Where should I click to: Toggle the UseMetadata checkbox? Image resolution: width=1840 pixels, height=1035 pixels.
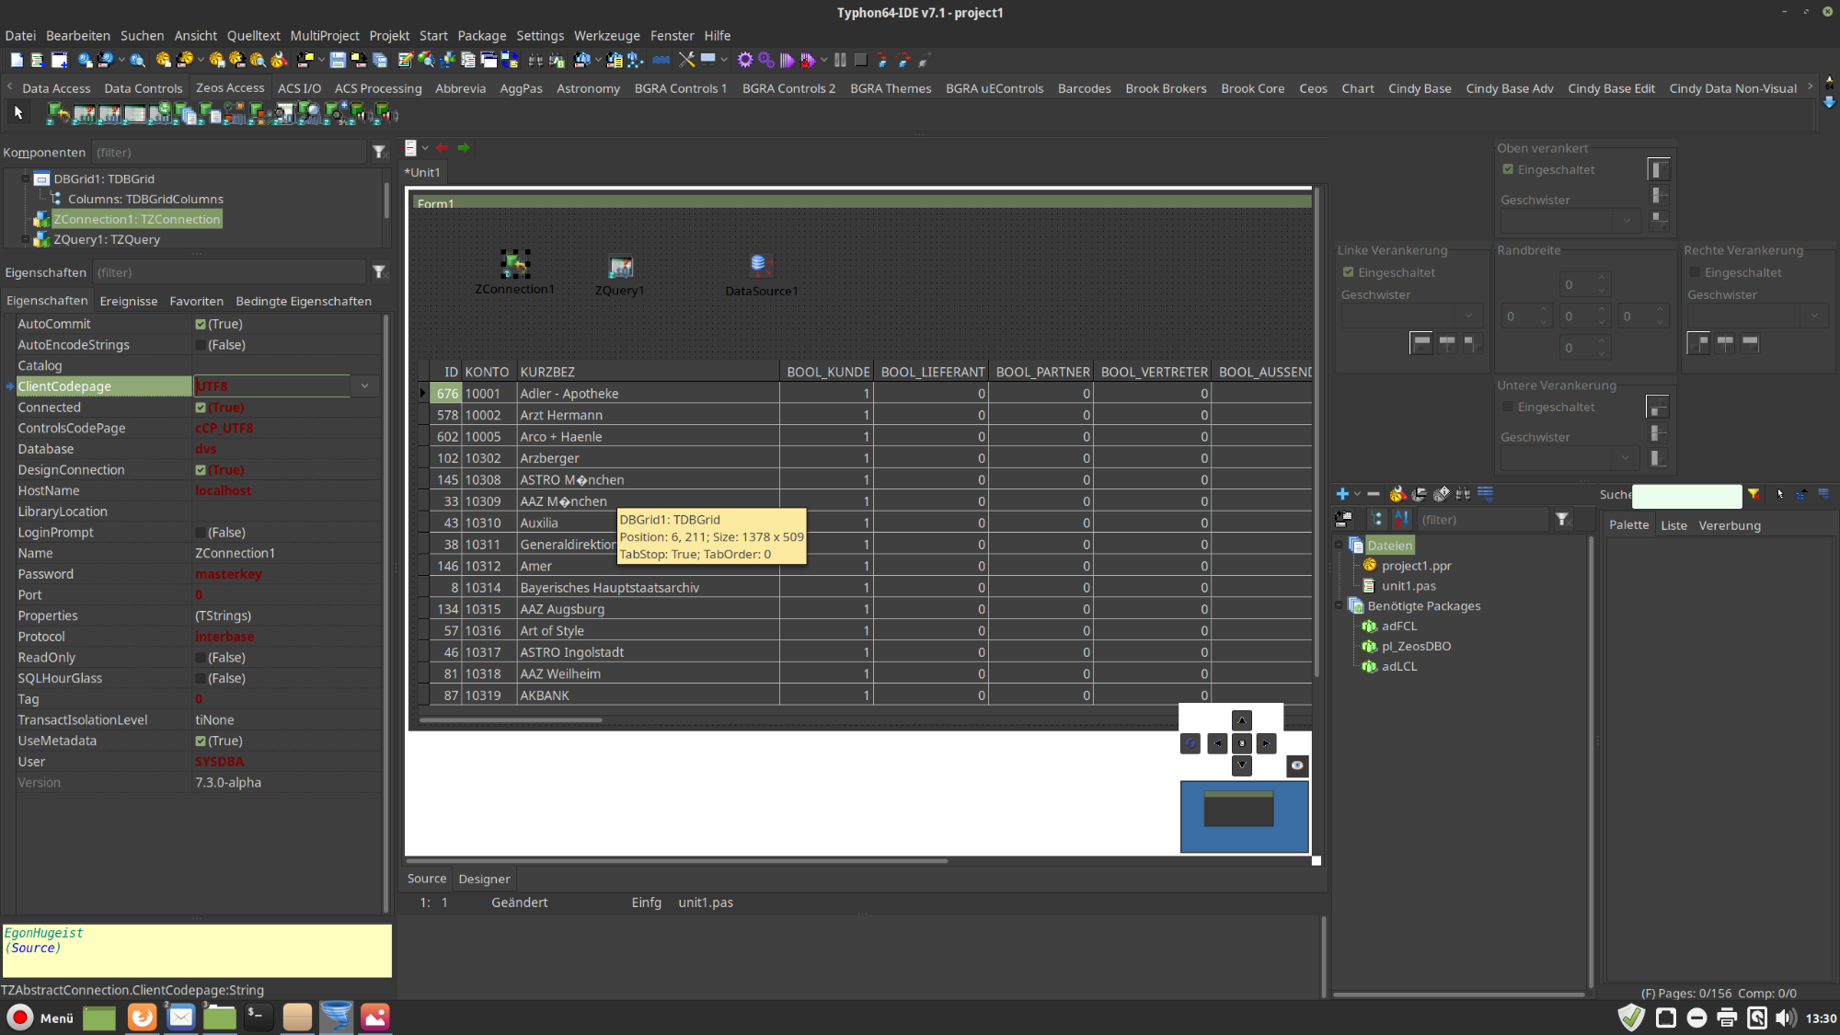[201, 742]
